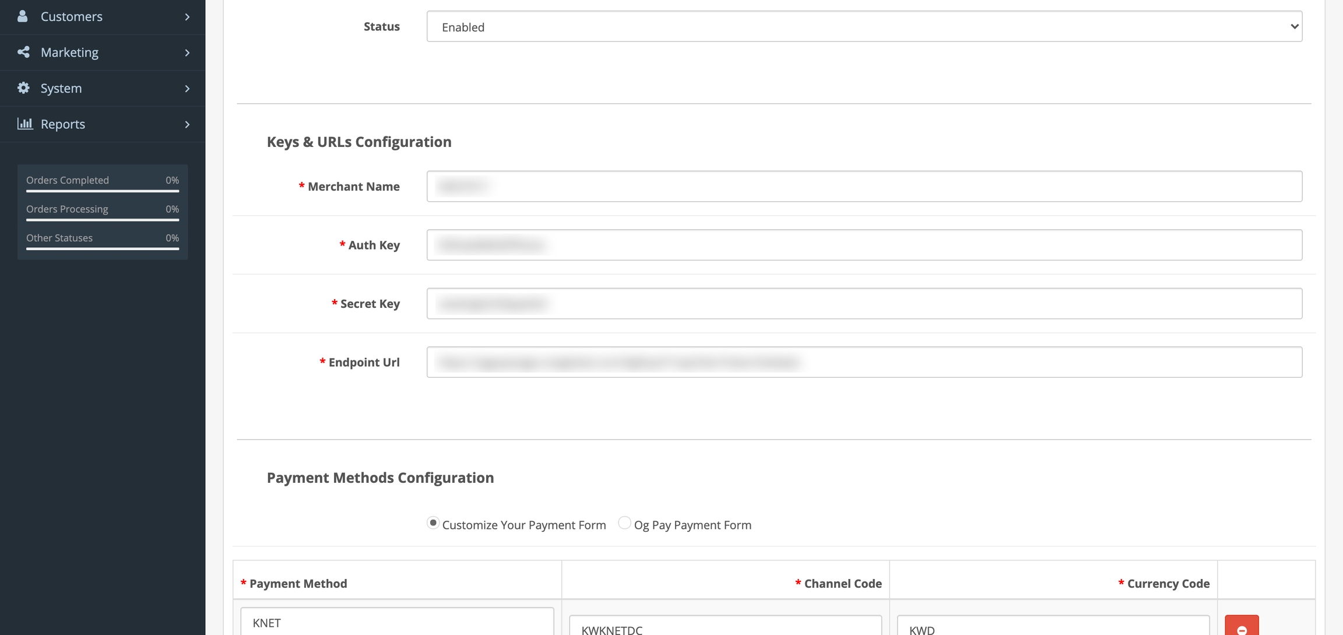Expand the Marketing menu chevron
1343x635 pixels.
tap(187, 53)
